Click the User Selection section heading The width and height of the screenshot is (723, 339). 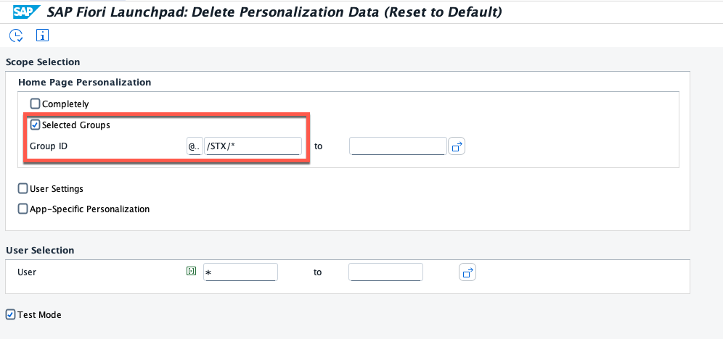(x=40, y=251)
